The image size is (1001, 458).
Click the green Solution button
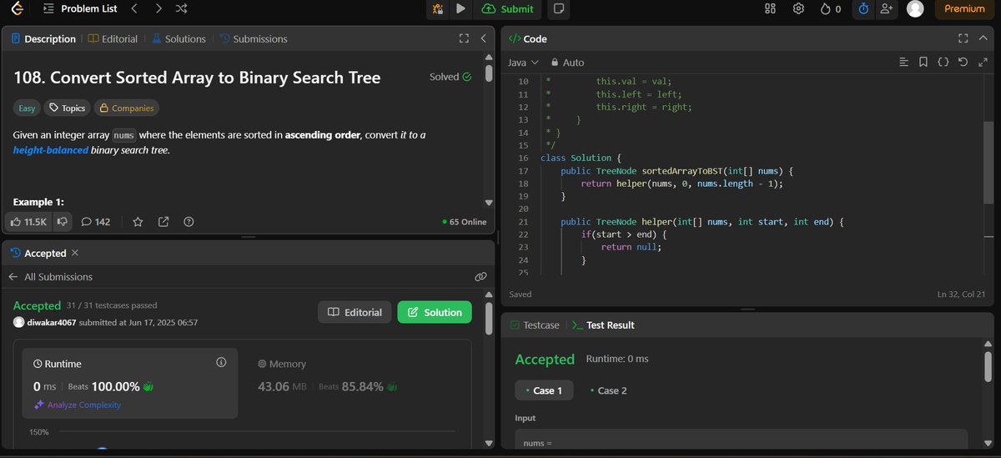[435, 312]
